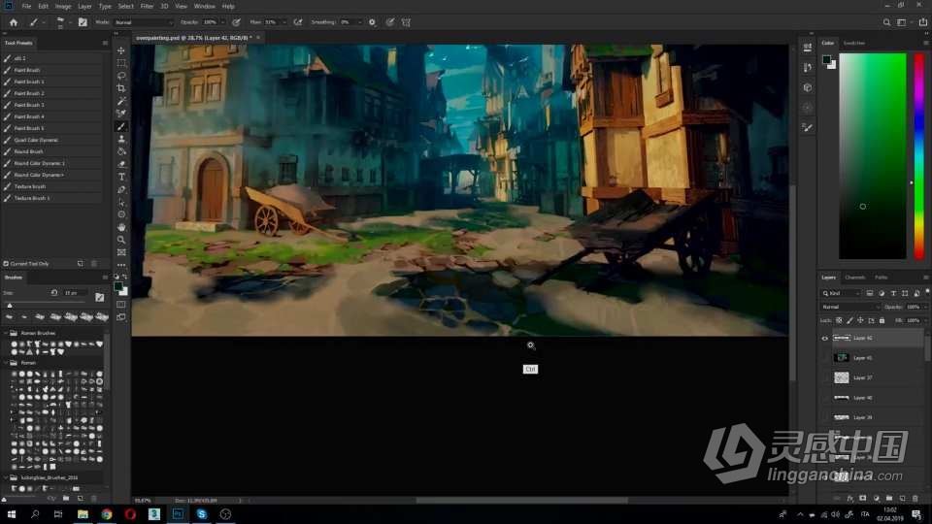Open Chrome from Windows taskbar
The height and width of the screenshot is (524, 932).
tap(107, 514)
